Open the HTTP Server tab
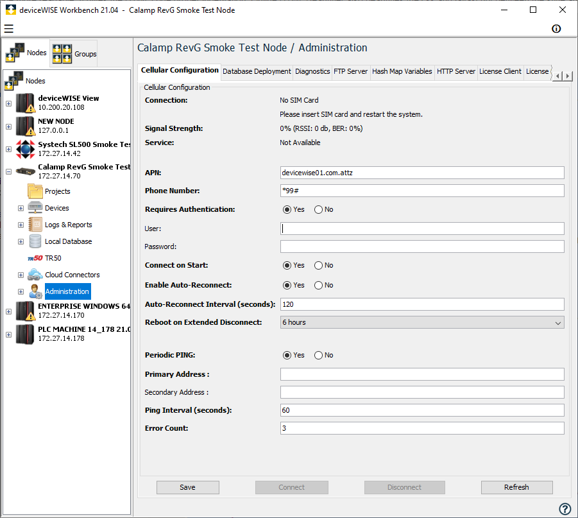 pyautogui.click(x=456, y=72)
